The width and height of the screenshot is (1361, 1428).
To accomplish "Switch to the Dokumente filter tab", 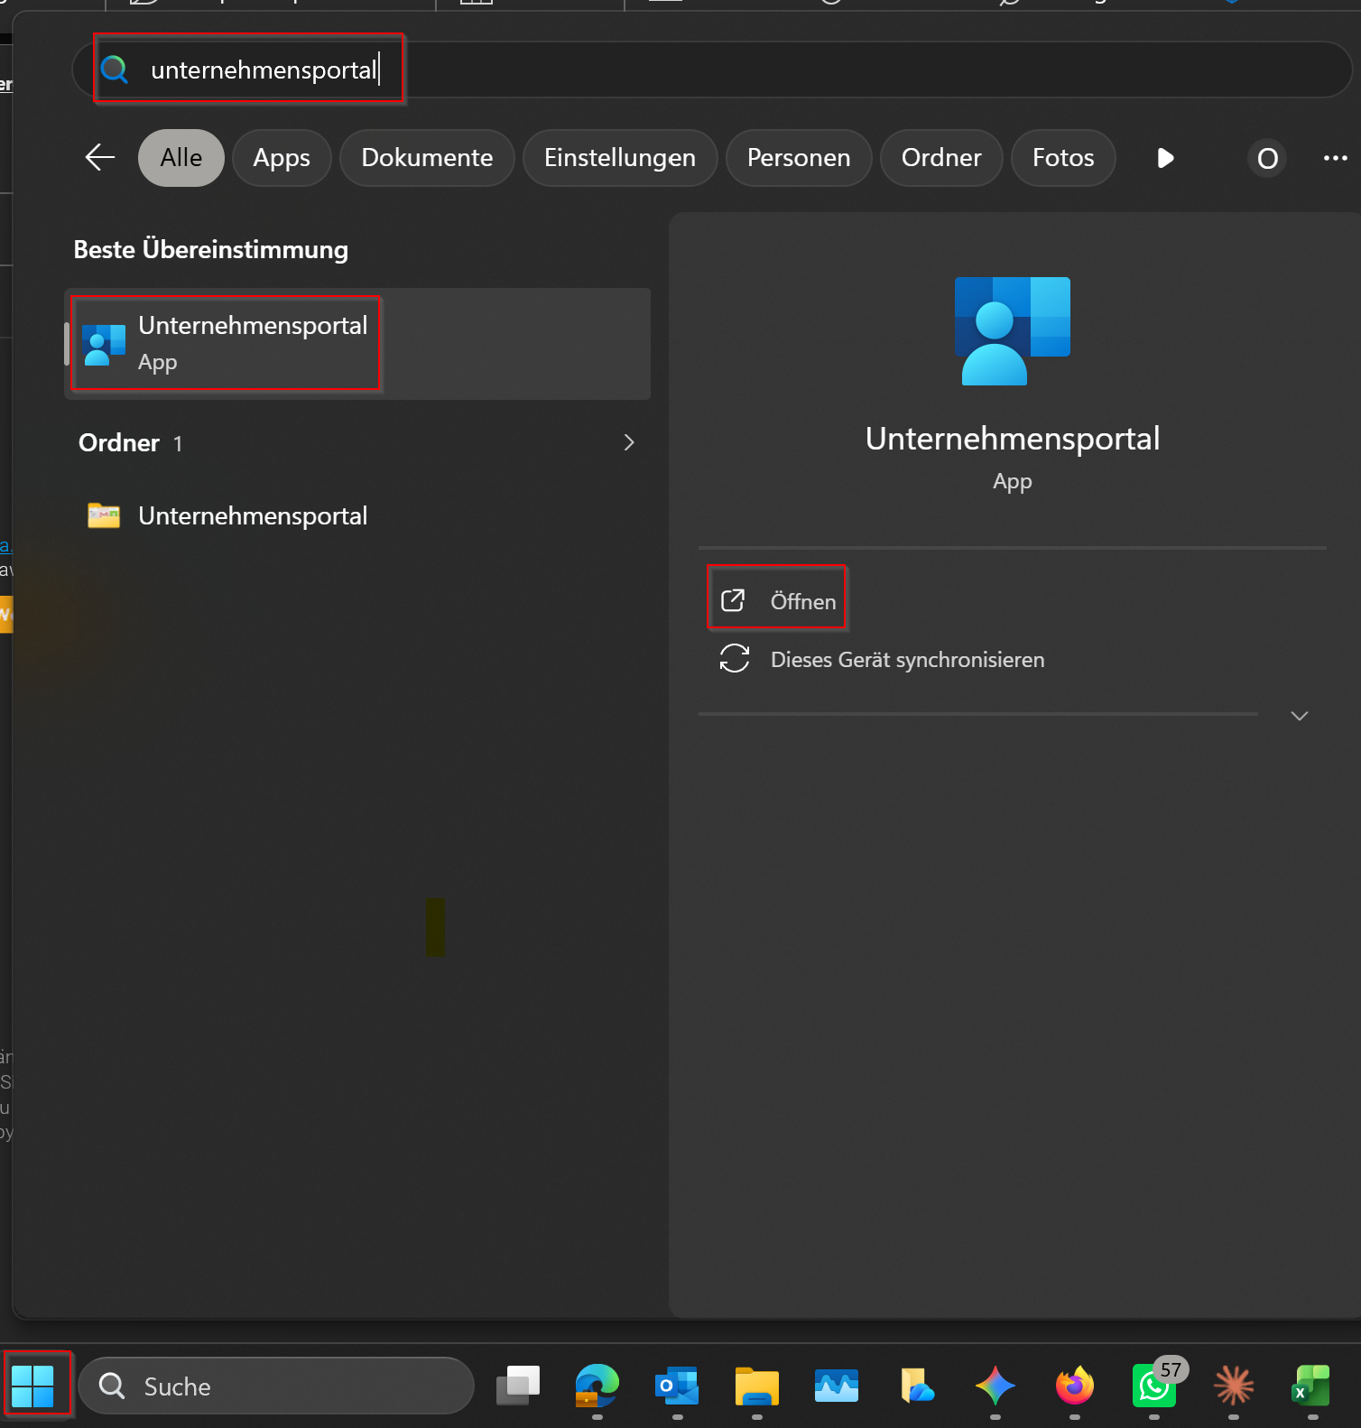I will coord(427,158).
